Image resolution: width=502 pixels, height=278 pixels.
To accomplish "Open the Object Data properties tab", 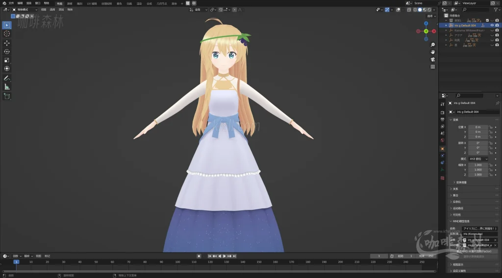I will coord(443,170).
